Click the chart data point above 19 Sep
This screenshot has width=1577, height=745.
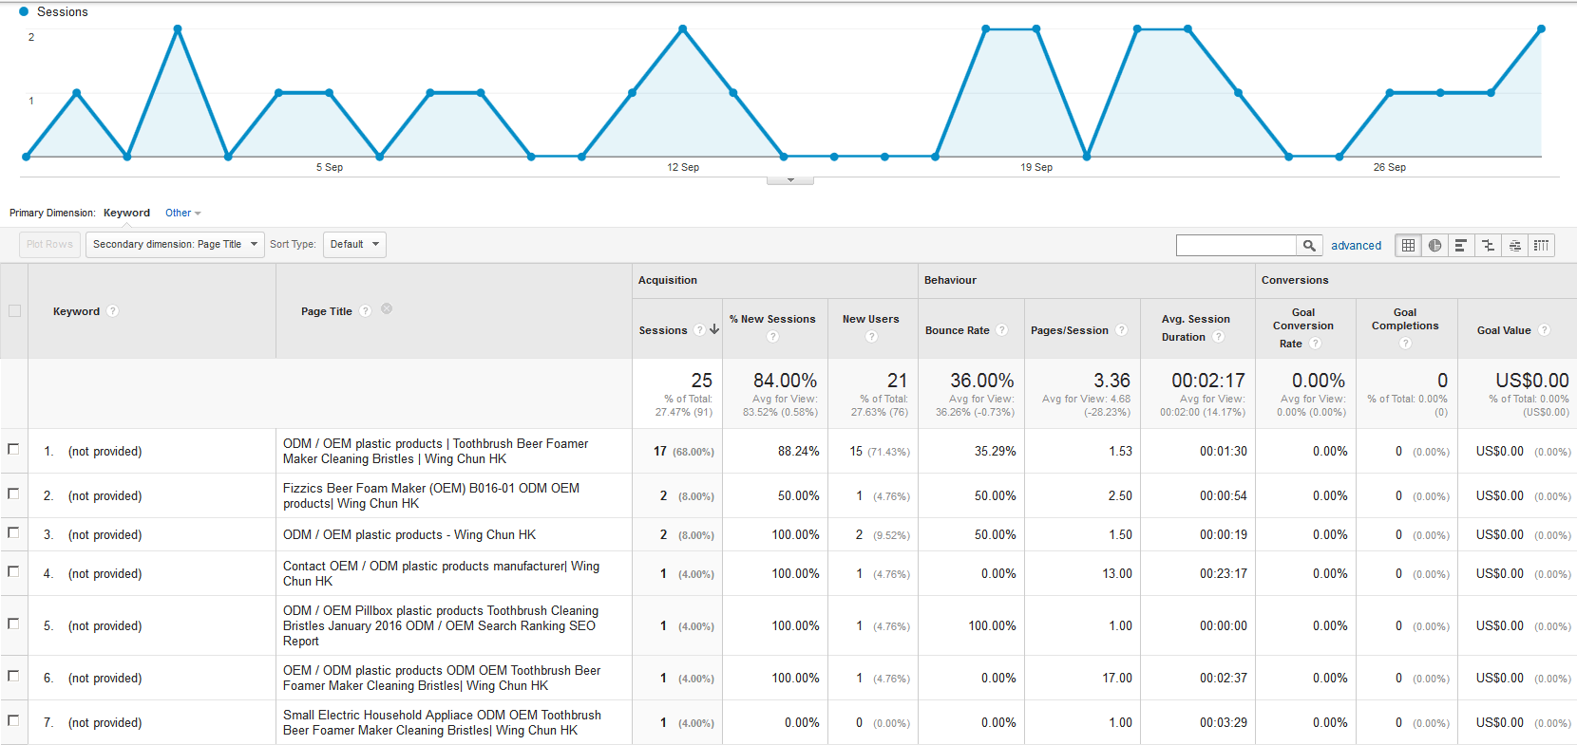[x=1036, y=29]
